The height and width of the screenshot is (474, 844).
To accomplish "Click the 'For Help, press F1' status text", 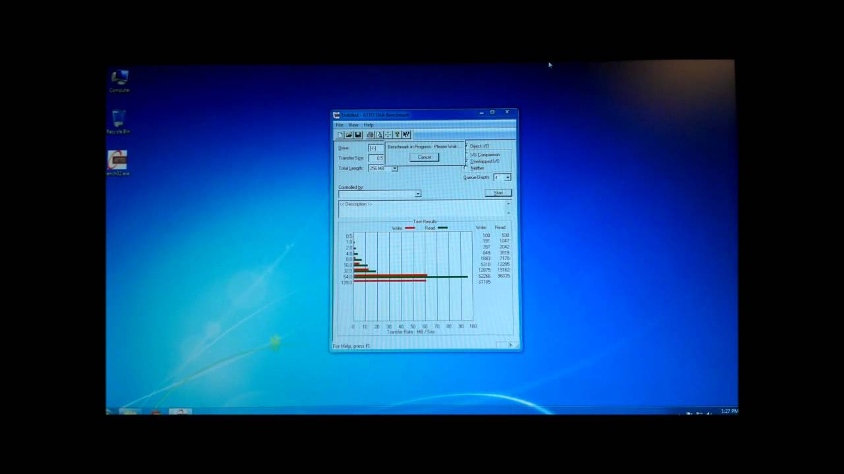I will 352,346.
